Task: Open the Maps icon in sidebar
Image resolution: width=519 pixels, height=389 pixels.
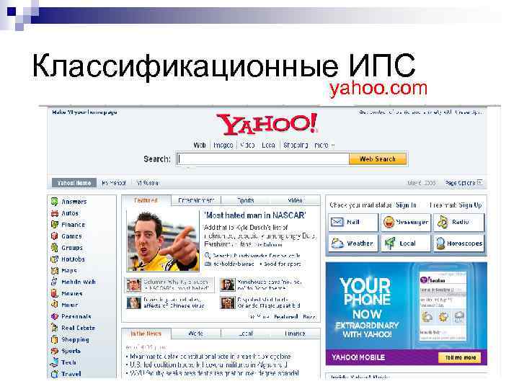Action: [54, 271]
